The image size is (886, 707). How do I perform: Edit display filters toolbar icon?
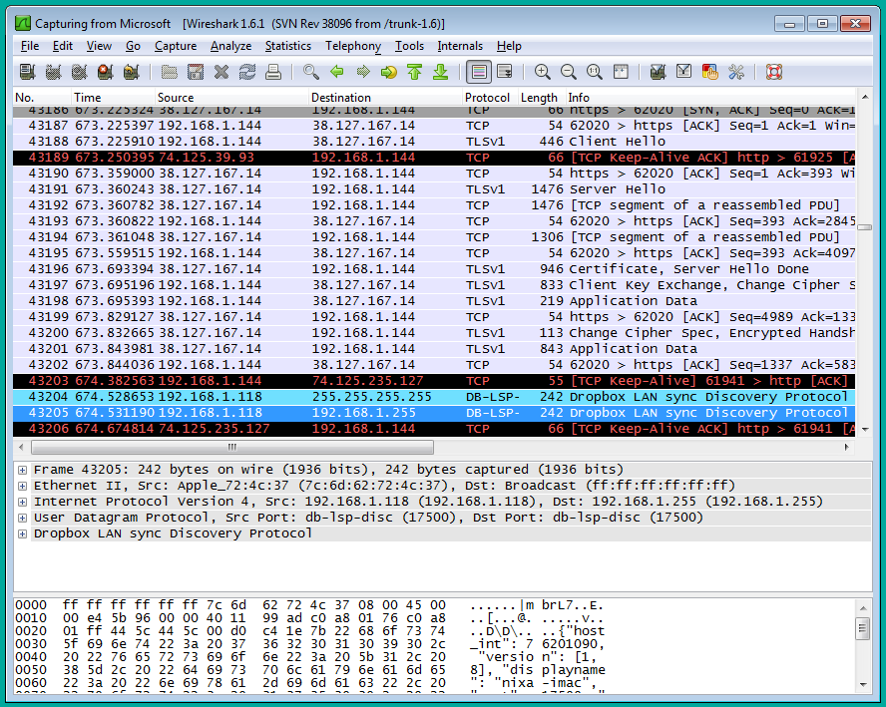click(683, 72)
